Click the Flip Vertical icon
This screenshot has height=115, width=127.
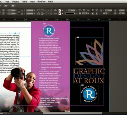click(42, 13)
